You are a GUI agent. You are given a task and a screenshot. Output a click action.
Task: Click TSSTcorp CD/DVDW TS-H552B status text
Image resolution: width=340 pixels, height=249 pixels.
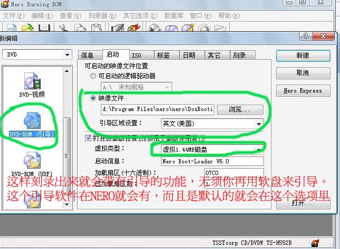(252, 243)
